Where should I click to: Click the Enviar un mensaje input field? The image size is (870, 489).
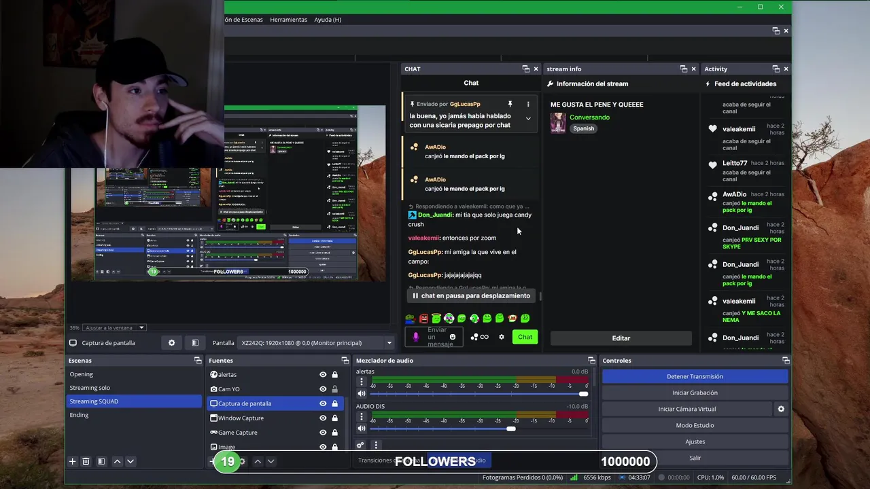point(435,337)
